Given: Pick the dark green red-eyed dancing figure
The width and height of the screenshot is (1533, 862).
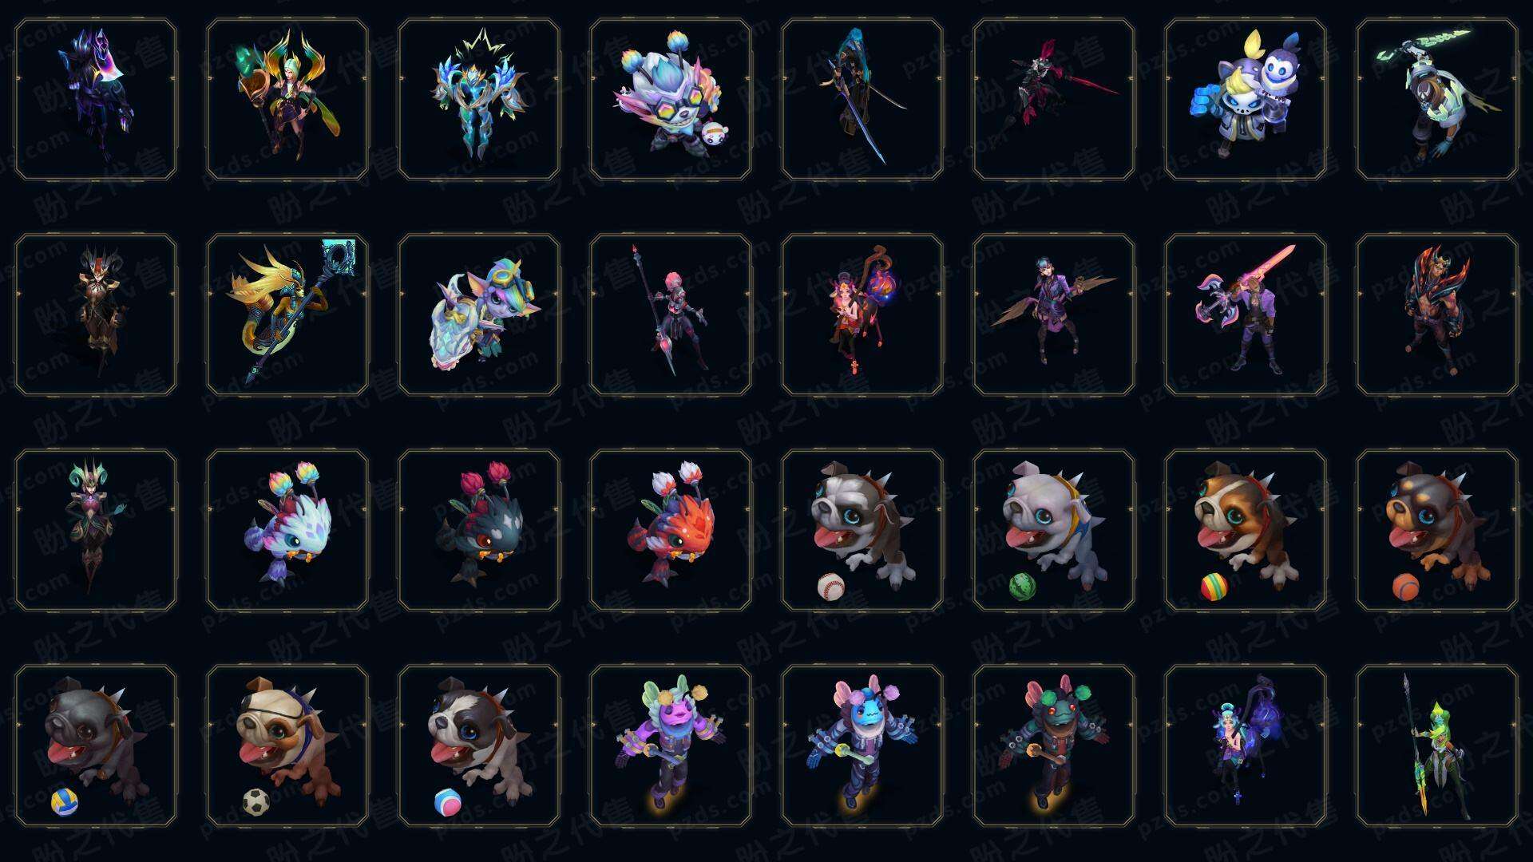Looking at the screenshot, I should [1054, 745].
